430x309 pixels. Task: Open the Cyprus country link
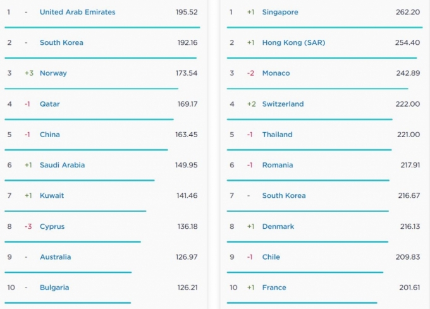[52, 227]
